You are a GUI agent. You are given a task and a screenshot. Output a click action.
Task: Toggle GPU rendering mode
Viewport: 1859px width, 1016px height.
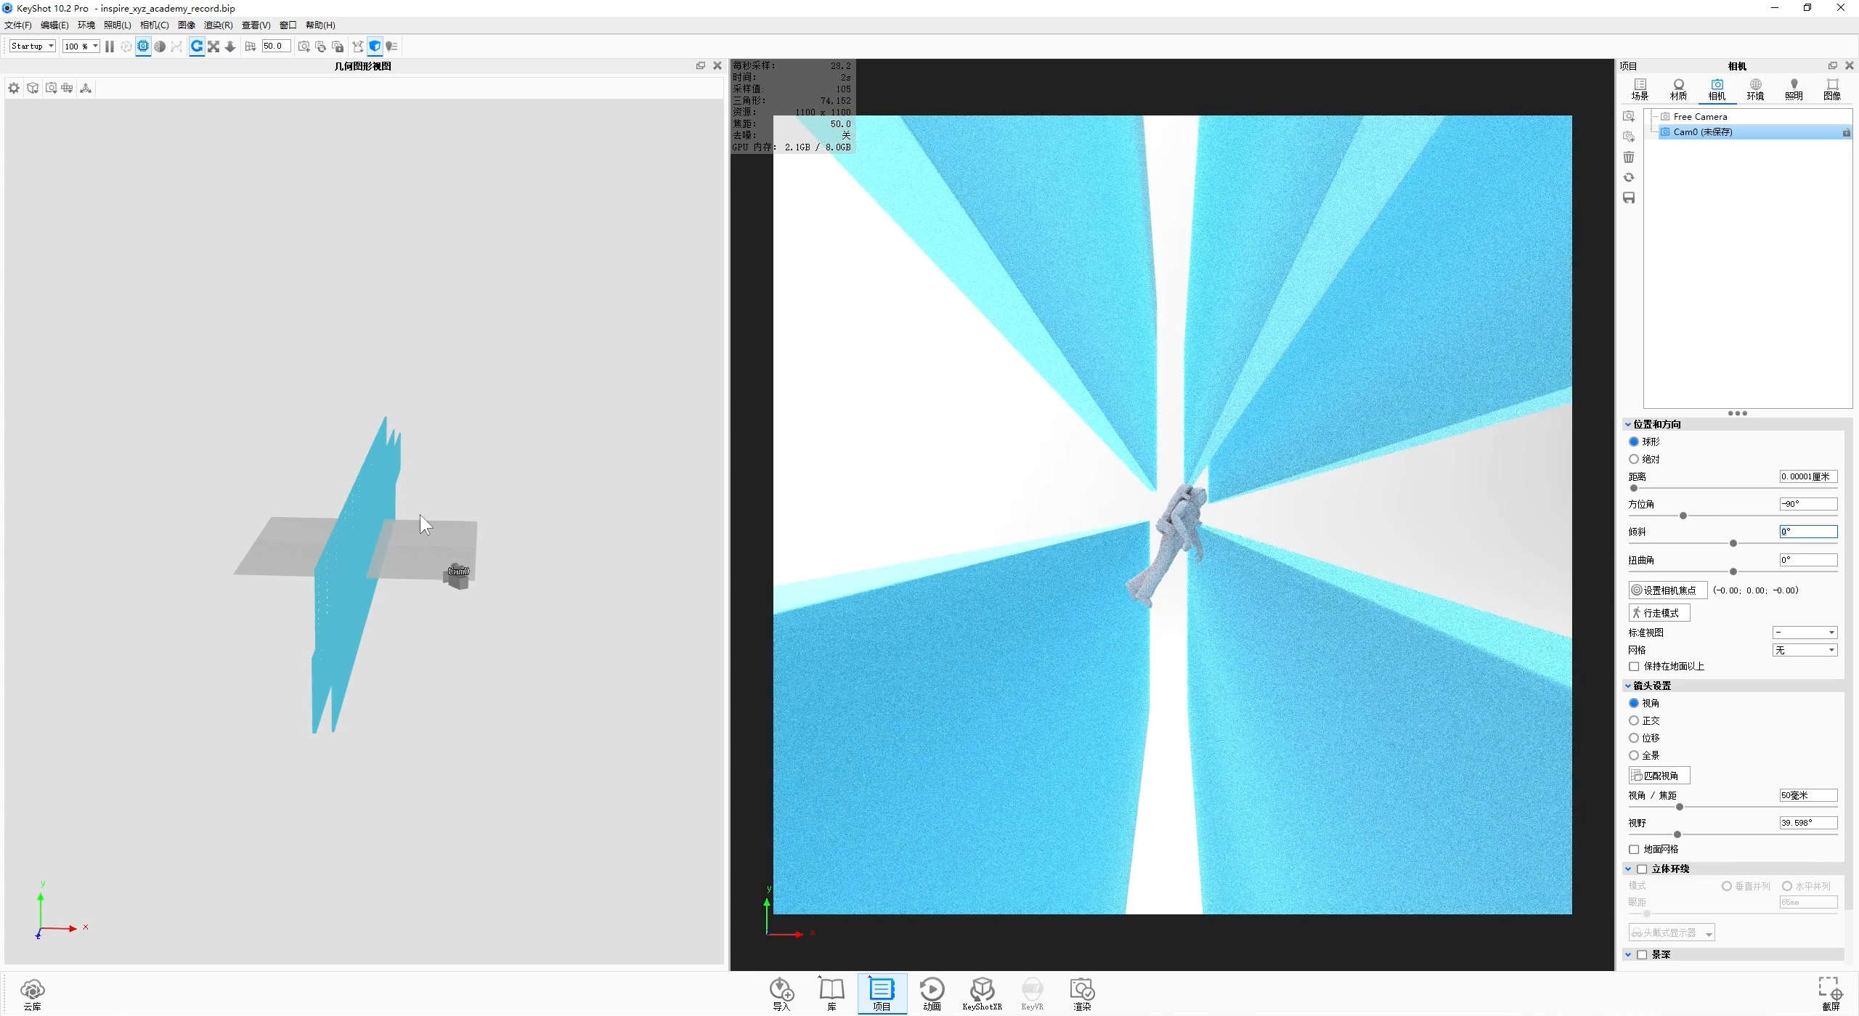pyautogui.click(x=142, y=46)
